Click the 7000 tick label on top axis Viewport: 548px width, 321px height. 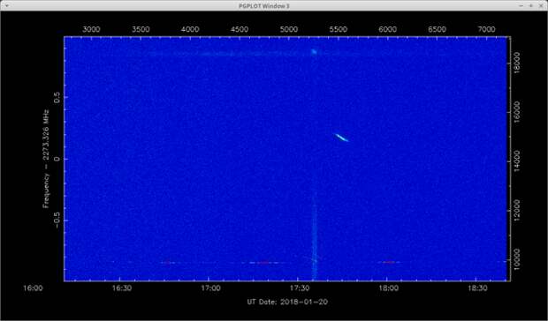pos(486,29)
